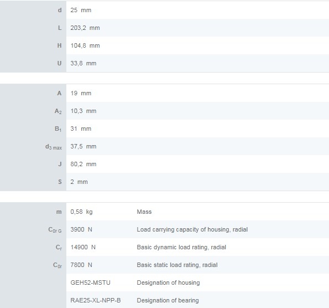Click the A2 10,3 mm row

coord(165,111)
